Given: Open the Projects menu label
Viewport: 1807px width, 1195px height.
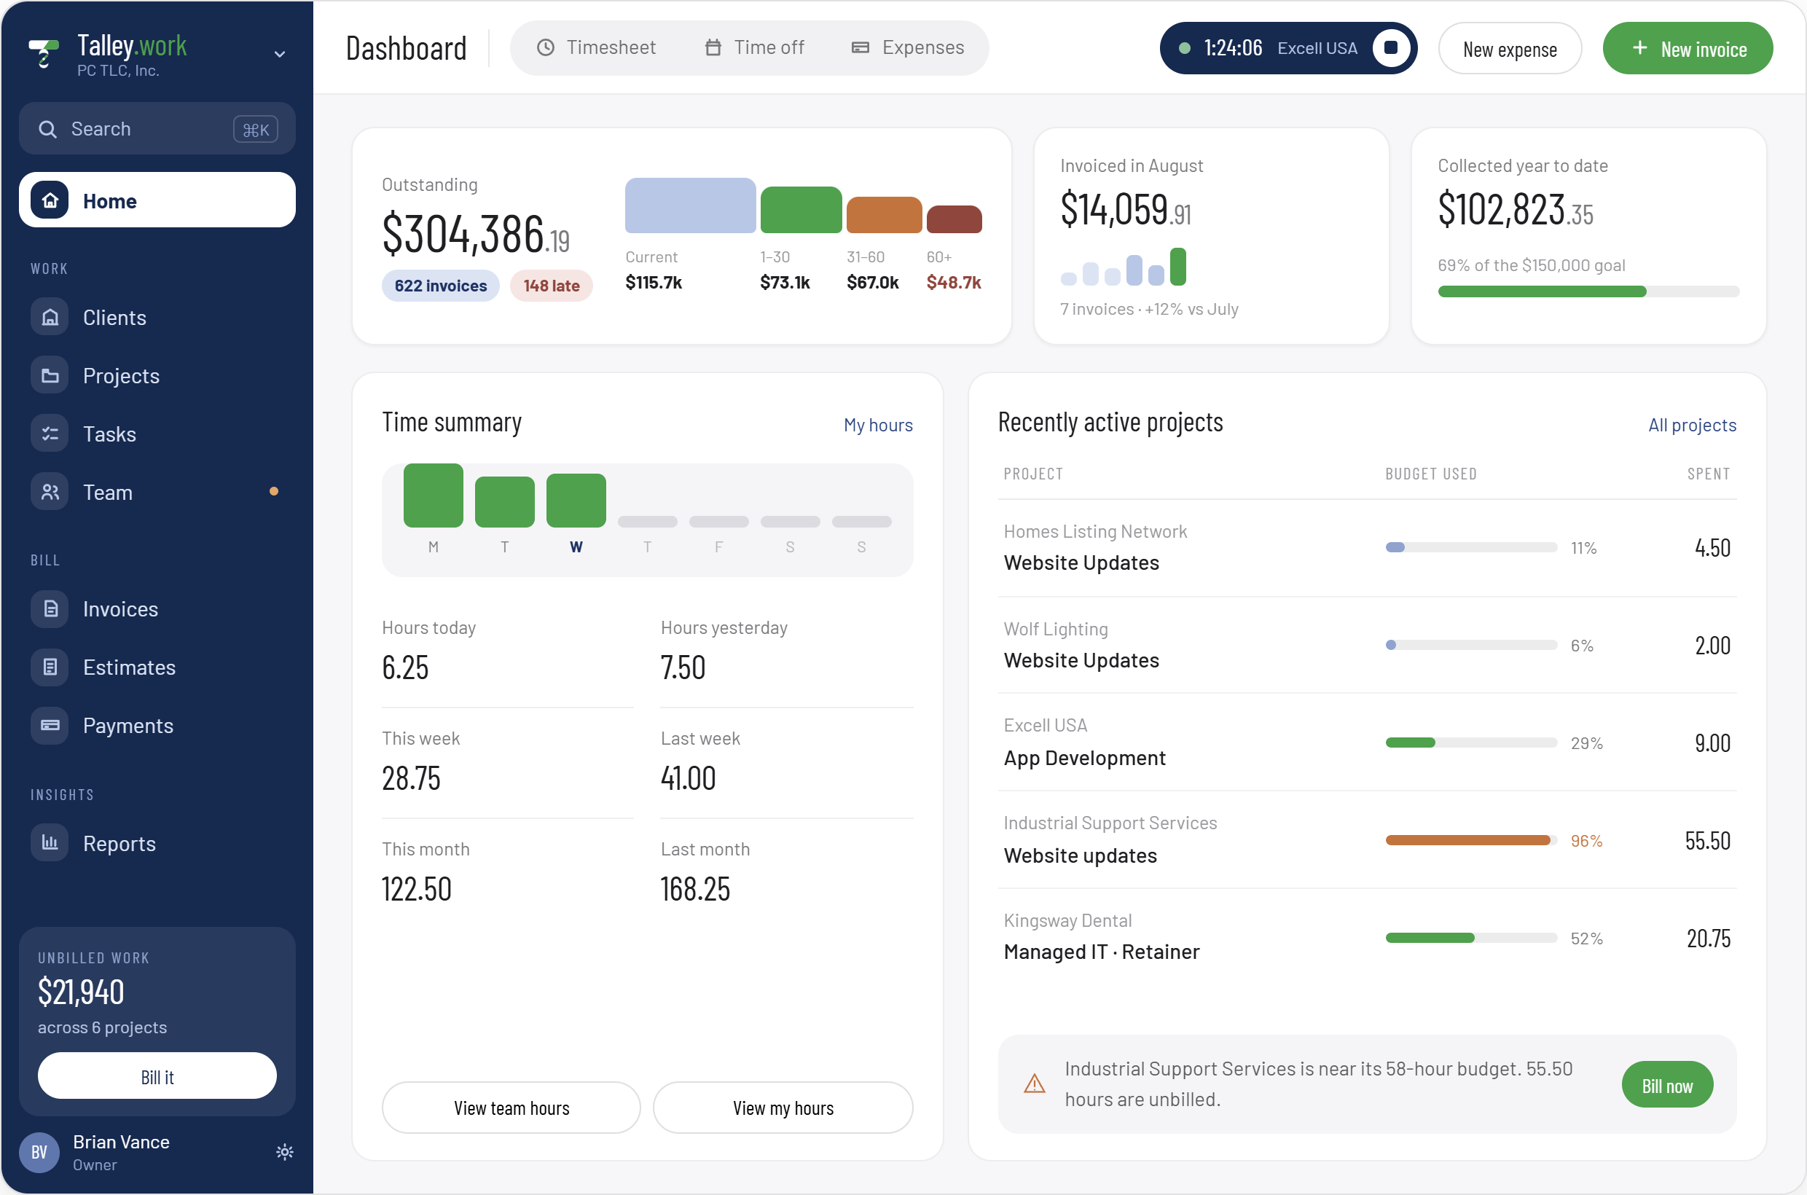Looking at the screenshot, I should pyautogui.click(x=121, y=376).
